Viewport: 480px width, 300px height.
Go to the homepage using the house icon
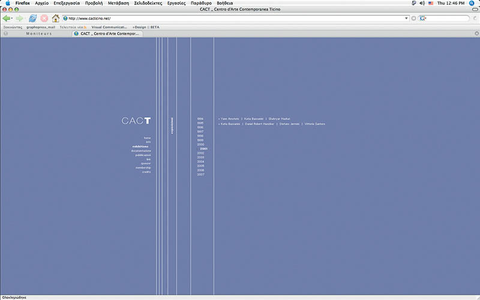[55, 19]
